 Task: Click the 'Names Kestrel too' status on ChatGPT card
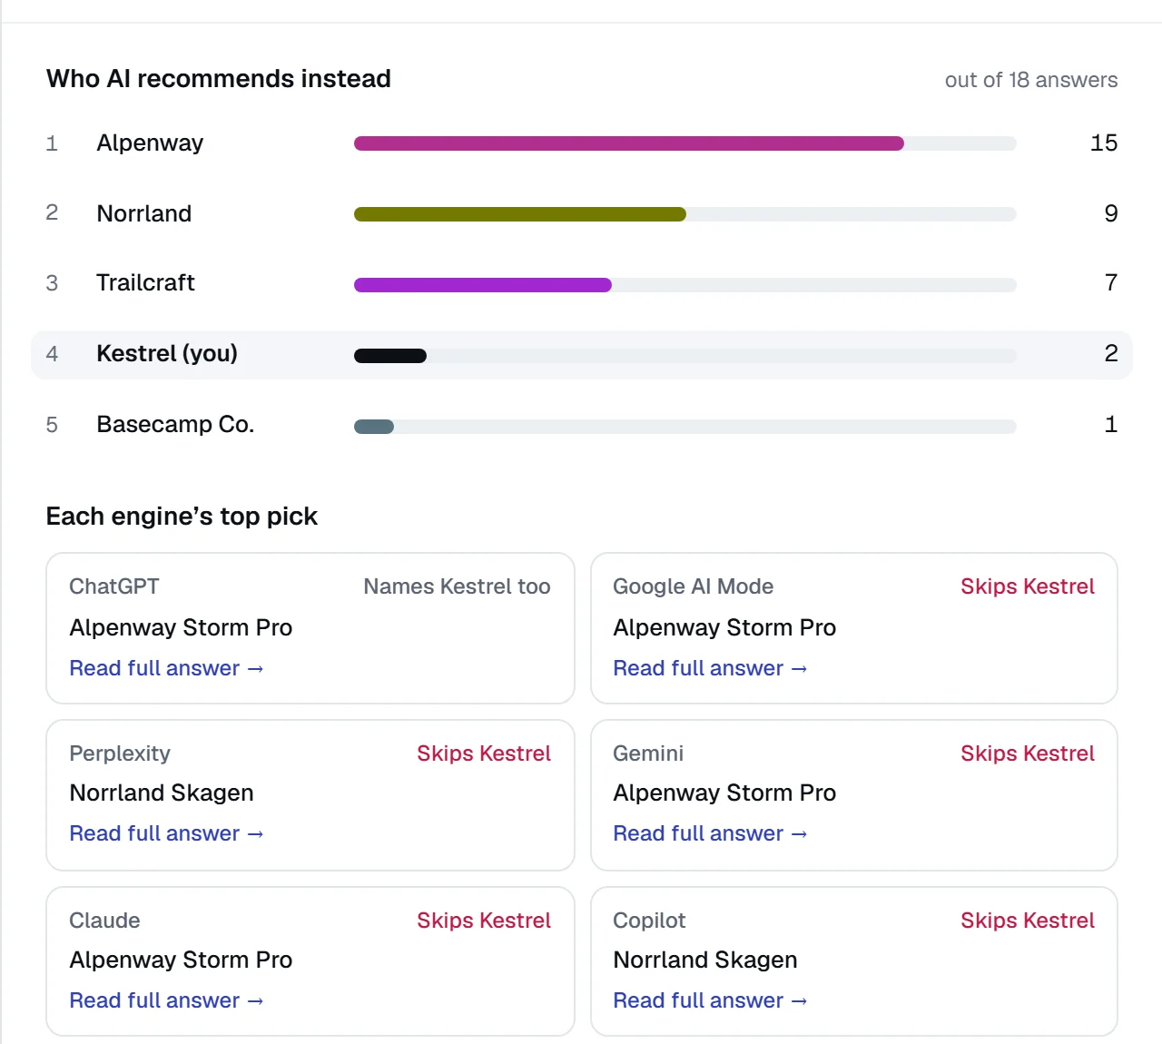[x=458, y=586]
